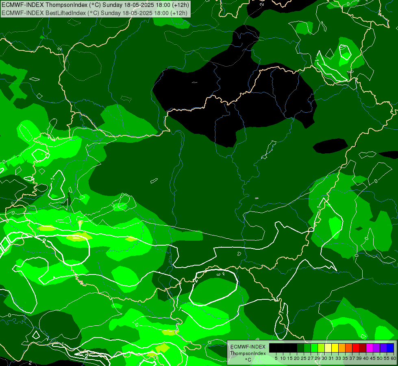Click the BestLiftedIndex title line at top
The image size is (398, 366).
(x=94, y=13)
